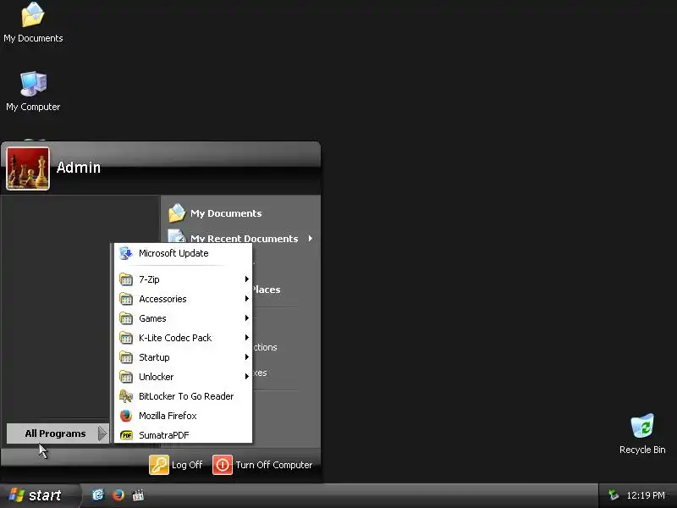
Task: Expand the Startup submenu arrow
Action: (x=246, y=356)
